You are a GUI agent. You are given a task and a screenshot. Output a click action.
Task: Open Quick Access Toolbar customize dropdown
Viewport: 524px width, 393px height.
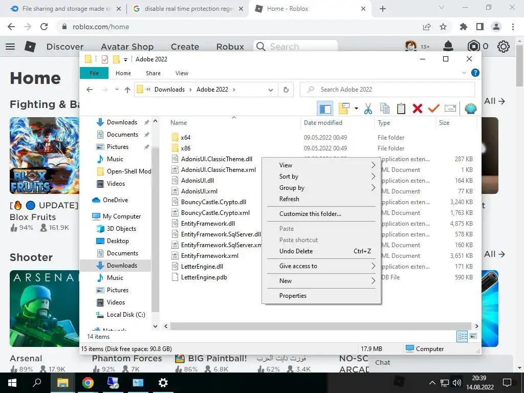(126, 59)
